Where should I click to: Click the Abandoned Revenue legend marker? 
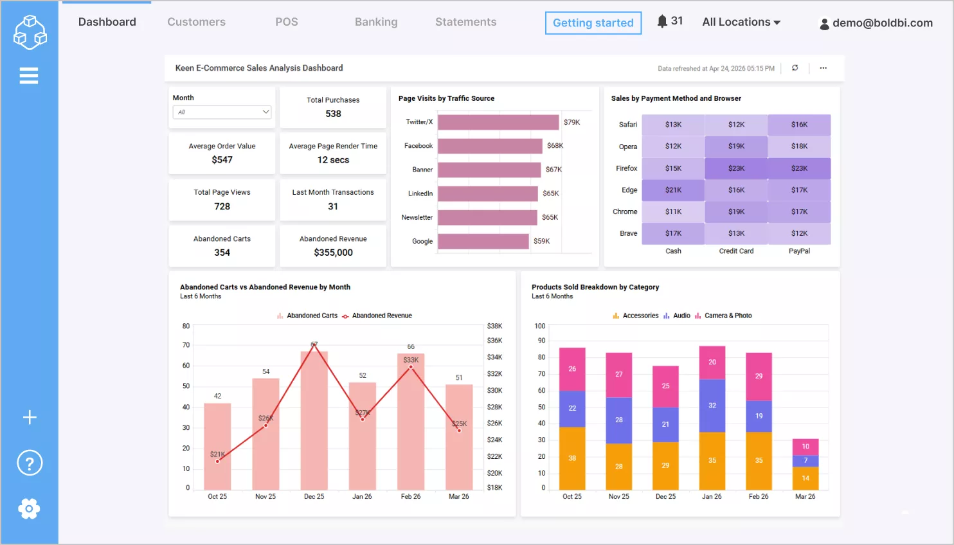(345, 316)
